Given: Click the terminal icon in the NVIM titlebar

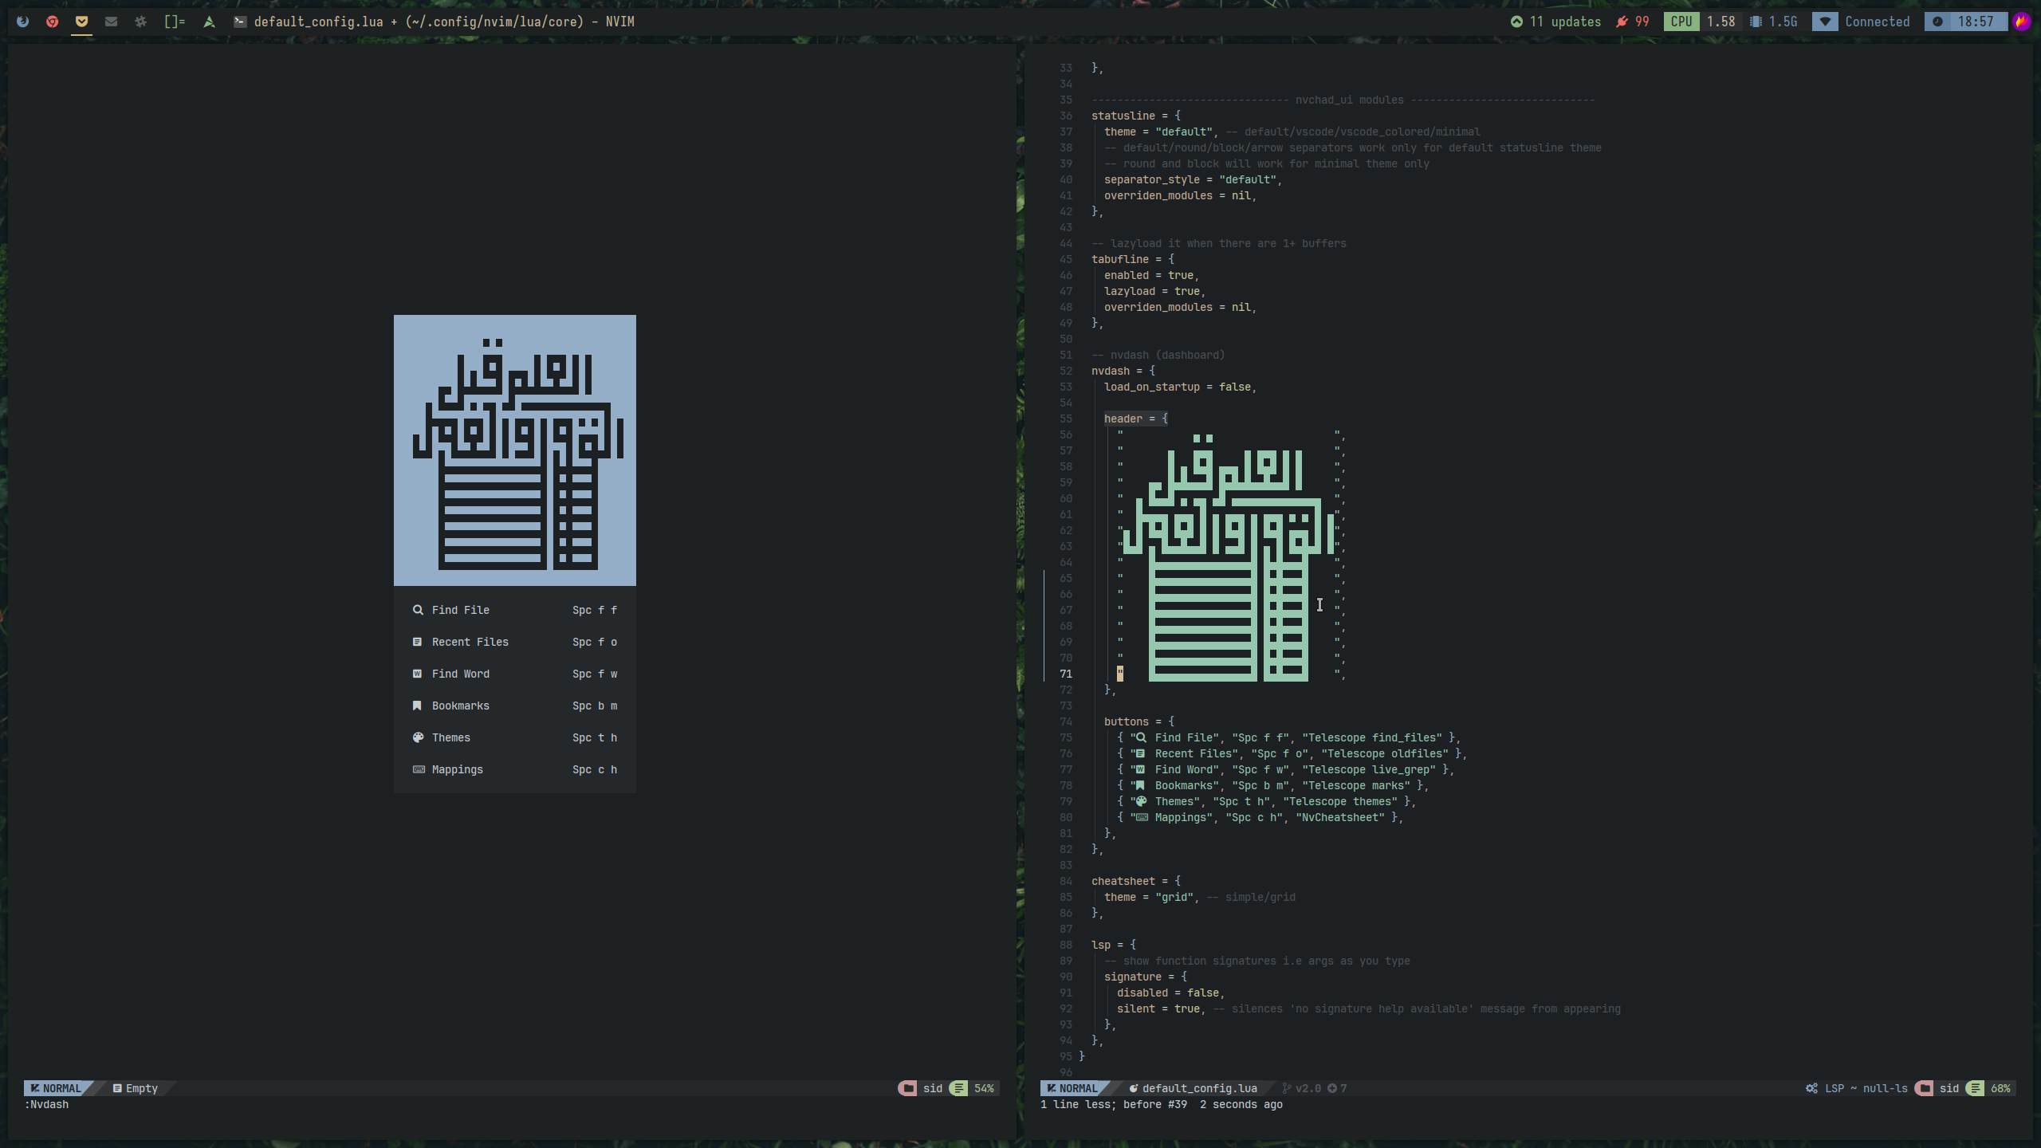Looking at the screenshot, I should 240,22.
